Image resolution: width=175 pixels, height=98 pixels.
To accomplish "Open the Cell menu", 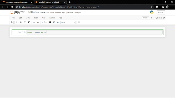I will click(44, 18).
